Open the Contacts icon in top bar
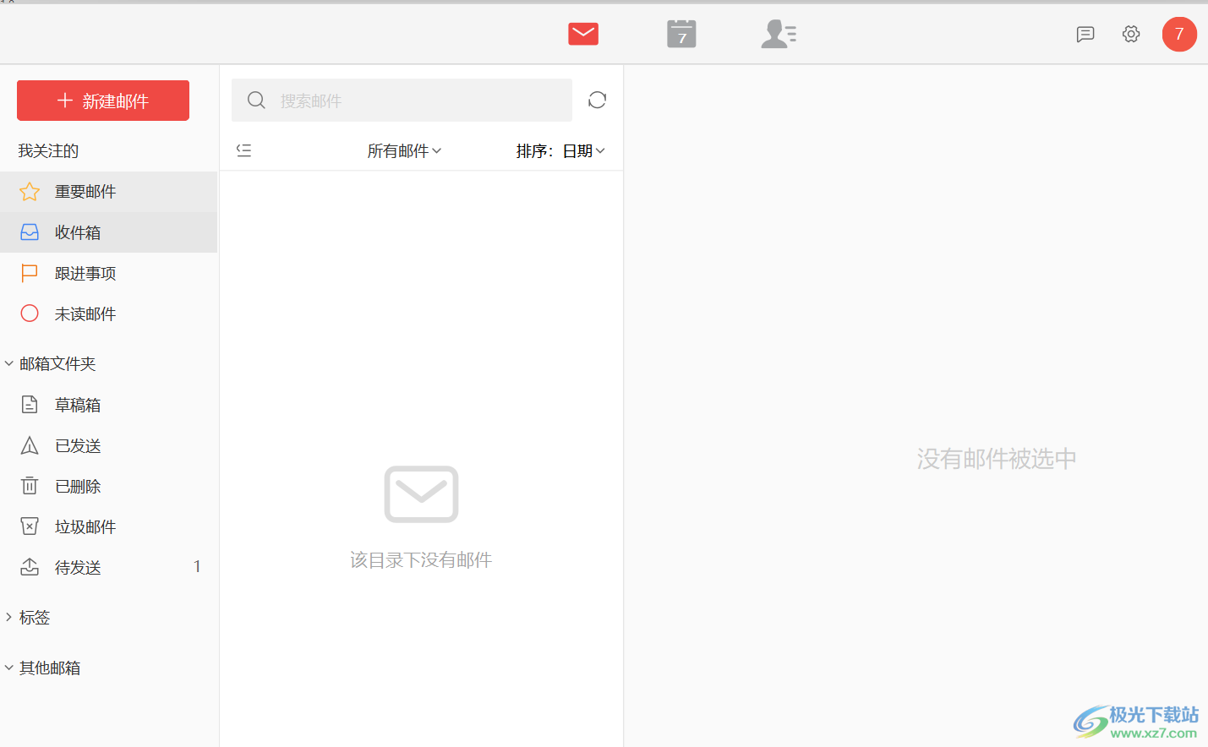This screenshot has height=747, width=1208. (779, 34)
